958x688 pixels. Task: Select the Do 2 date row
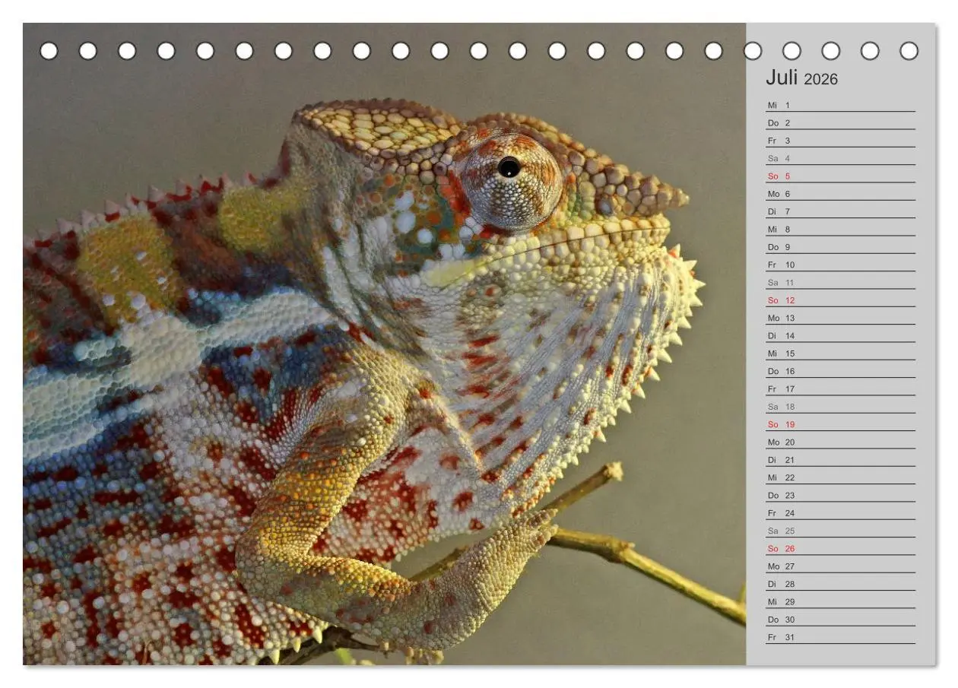pyautogui.click(x=840, y=122)
